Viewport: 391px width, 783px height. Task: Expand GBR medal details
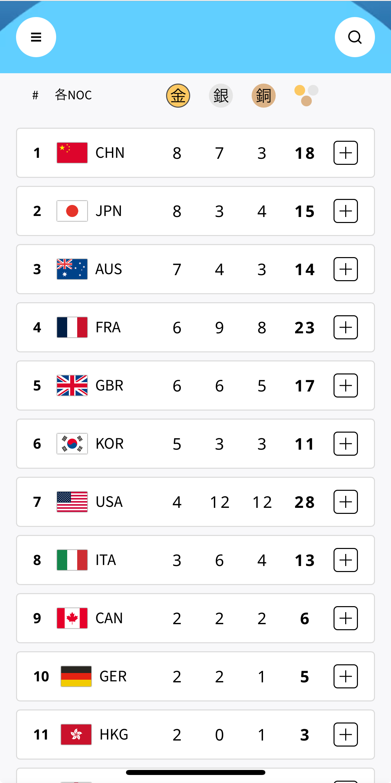pos(346,385)
